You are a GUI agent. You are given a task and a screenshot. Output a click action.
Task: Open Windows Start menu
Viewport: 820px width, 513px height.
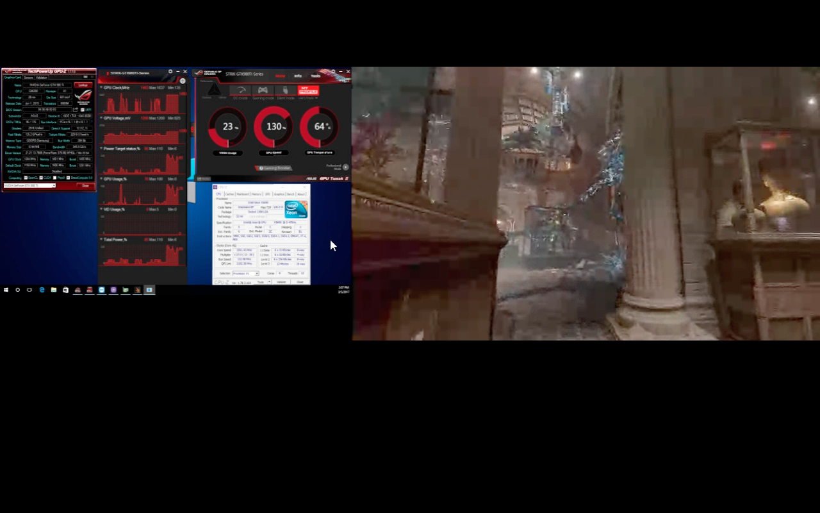tap(6, 290)
